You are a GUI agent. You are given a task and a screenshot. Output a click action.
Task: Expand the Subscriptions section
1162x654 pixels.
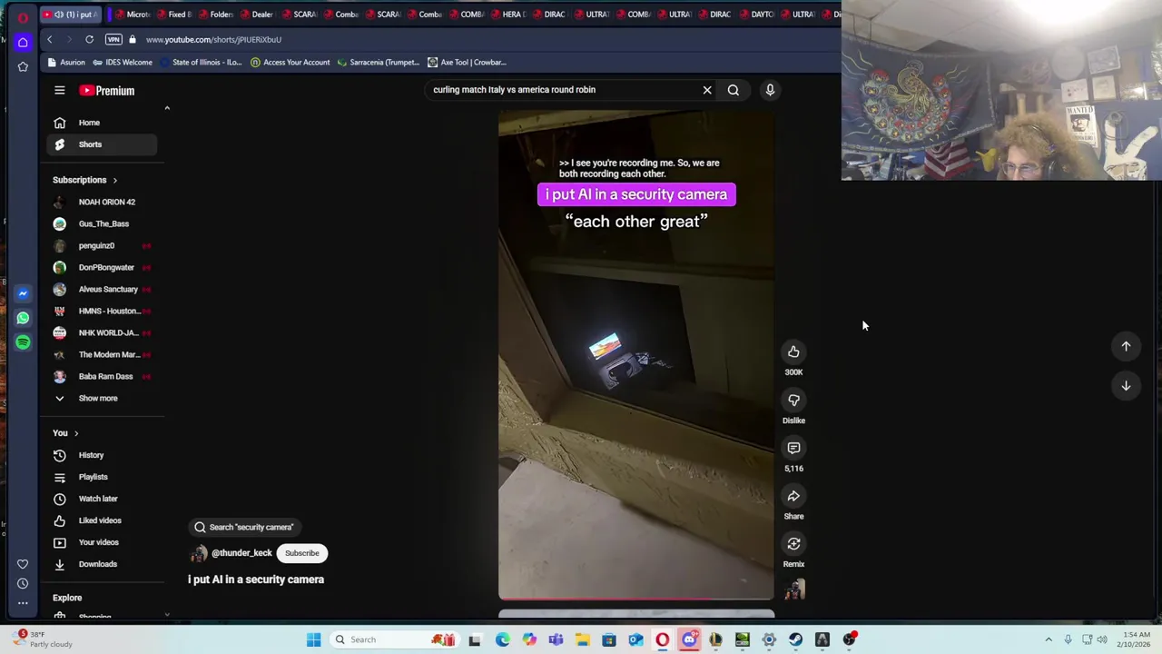coord(84,180)
